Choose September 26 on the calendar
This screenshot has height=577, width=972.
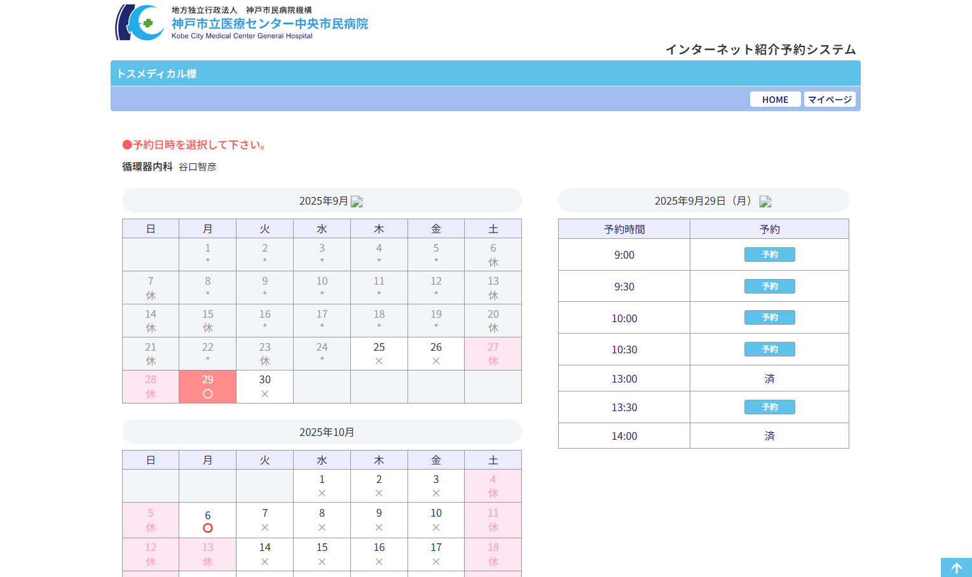436,354
